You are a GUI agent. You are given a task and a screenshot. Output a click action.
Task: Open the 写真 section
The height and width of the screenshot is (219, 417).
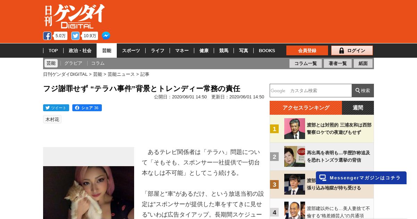(x=244, y=51)
